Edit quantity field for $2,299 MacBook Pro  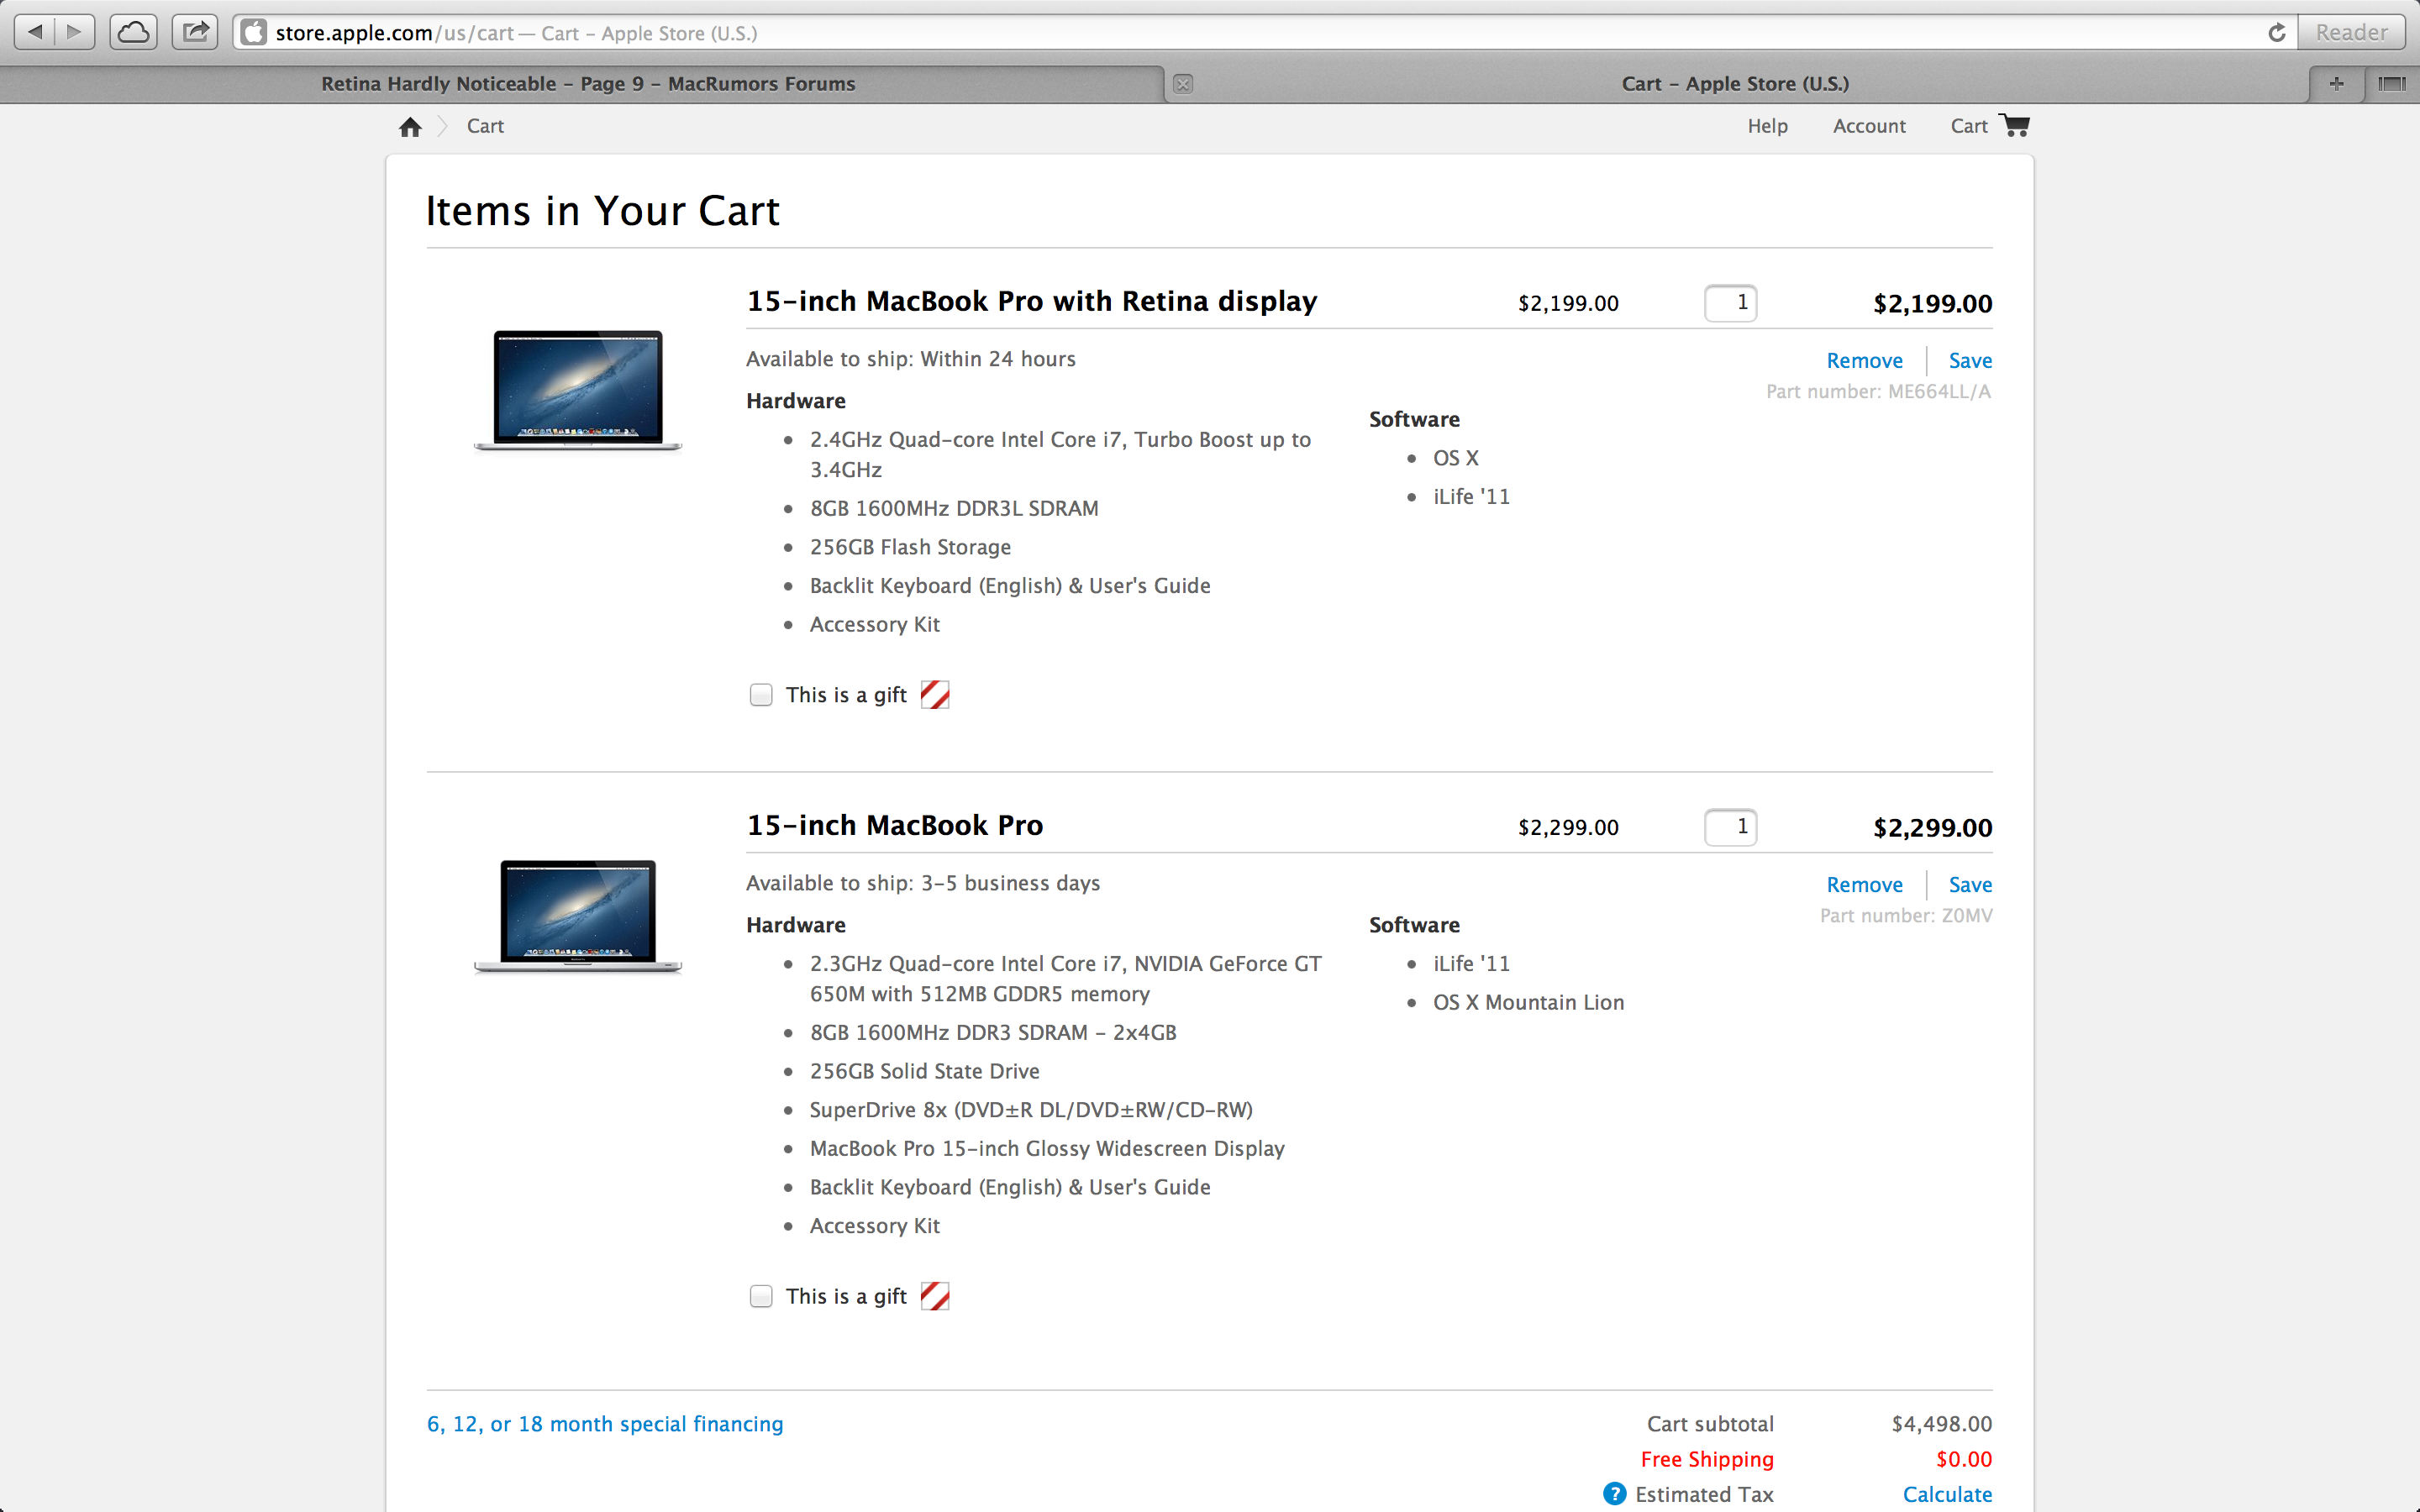(1730, 827)
